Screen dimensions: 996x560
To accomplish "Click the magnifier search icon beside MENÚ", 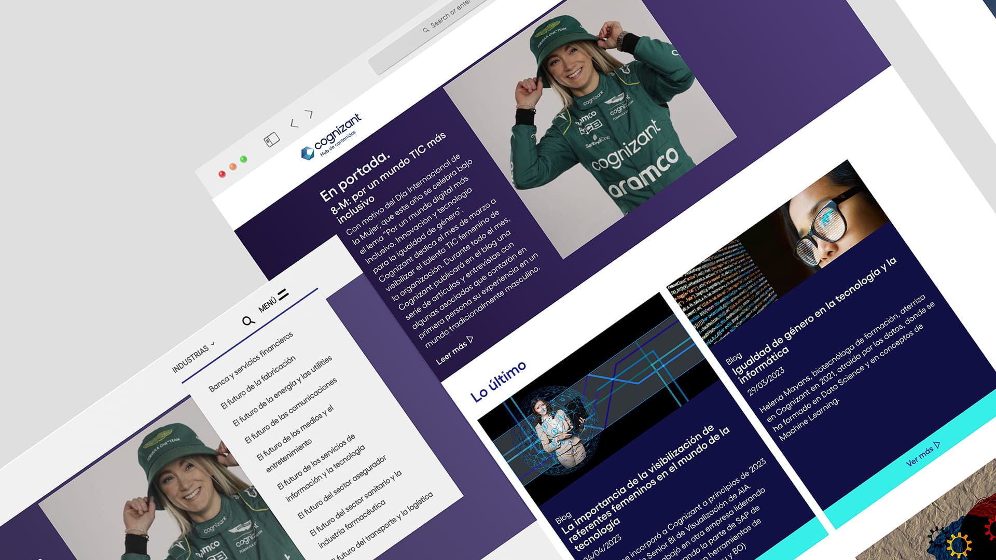I will click(x=248, y=321).
